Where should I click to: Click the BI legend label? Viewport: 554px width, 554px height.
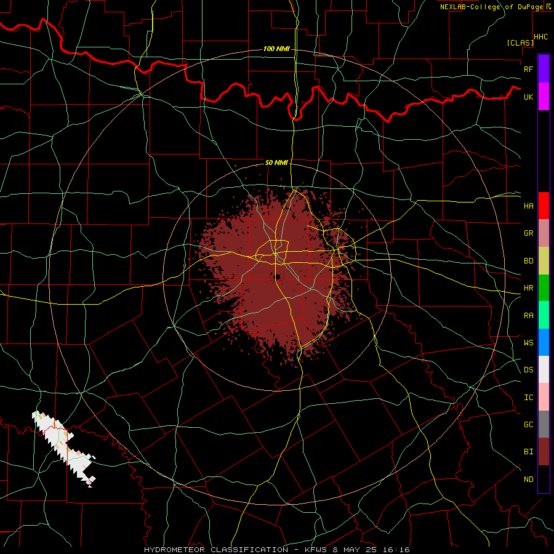tap(528, 452)
